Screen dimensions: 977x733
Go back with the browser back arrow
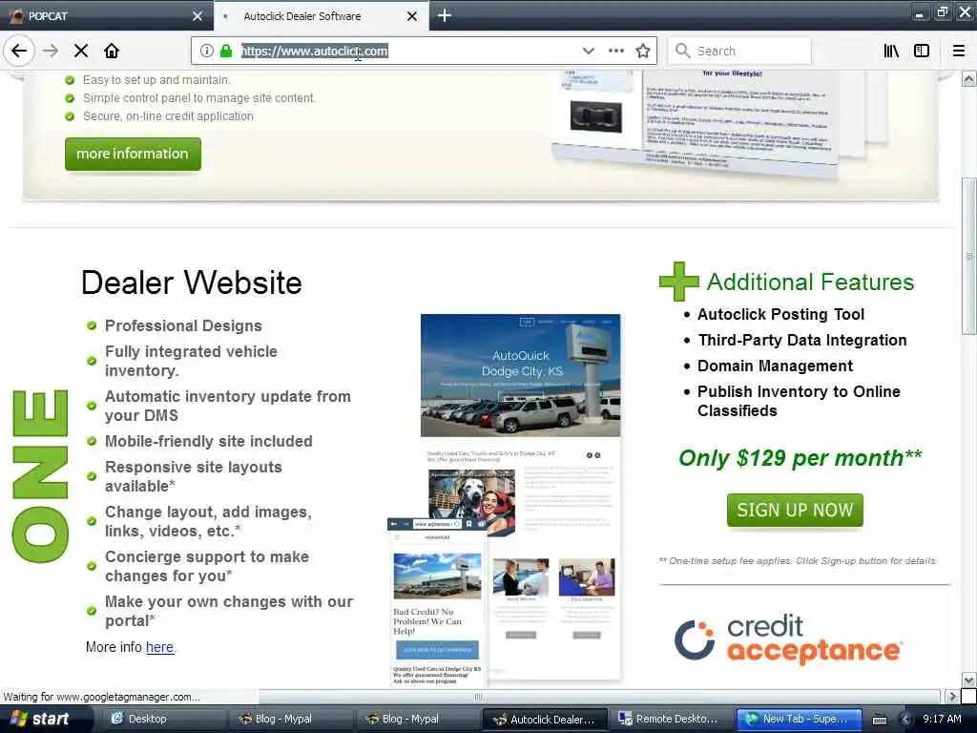point(19,51)
